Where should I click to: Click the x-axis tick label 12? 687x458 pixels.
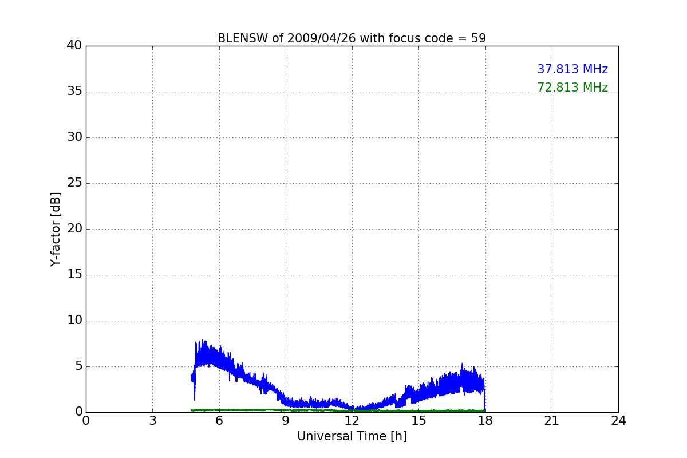[x=352, y=421]
